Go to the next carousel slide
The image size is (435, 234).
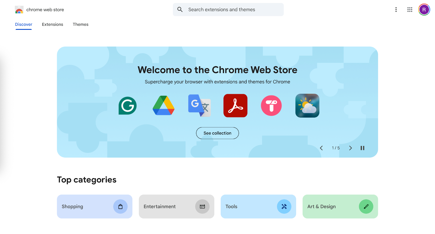350,148
